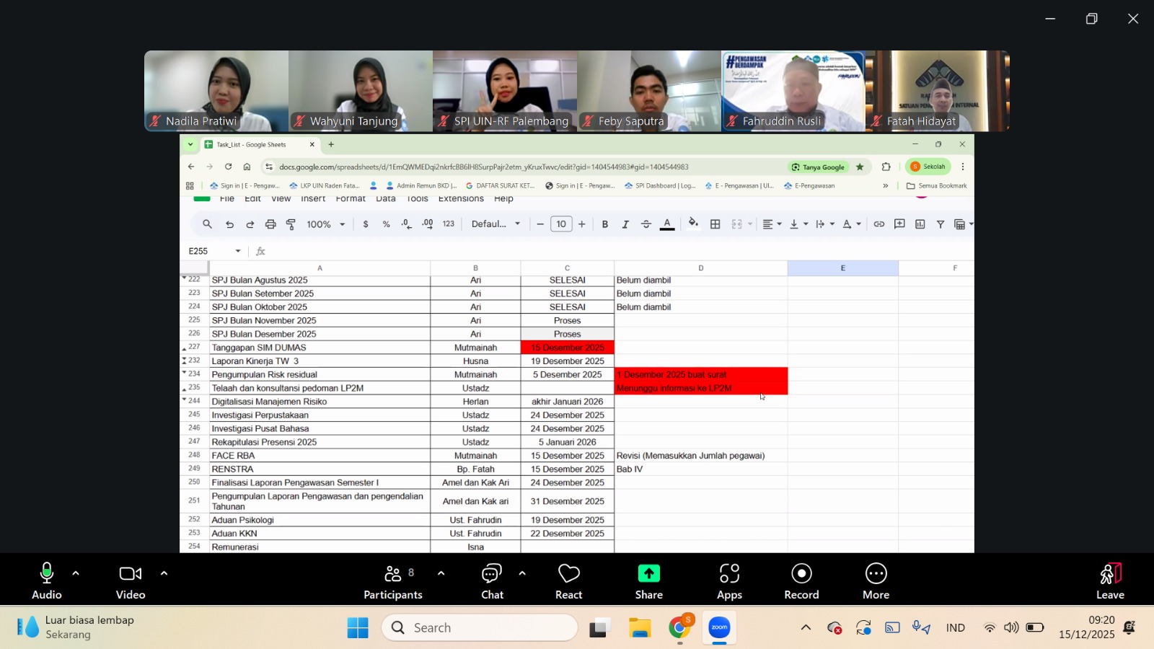Open the Format menu in Sheets

pyautogui.click(x=351, y=199)
